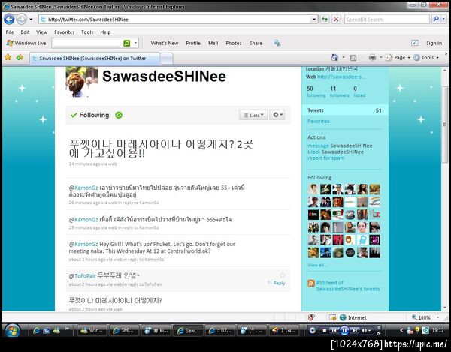Open the Tools menu in menu bar

(87, 32)
